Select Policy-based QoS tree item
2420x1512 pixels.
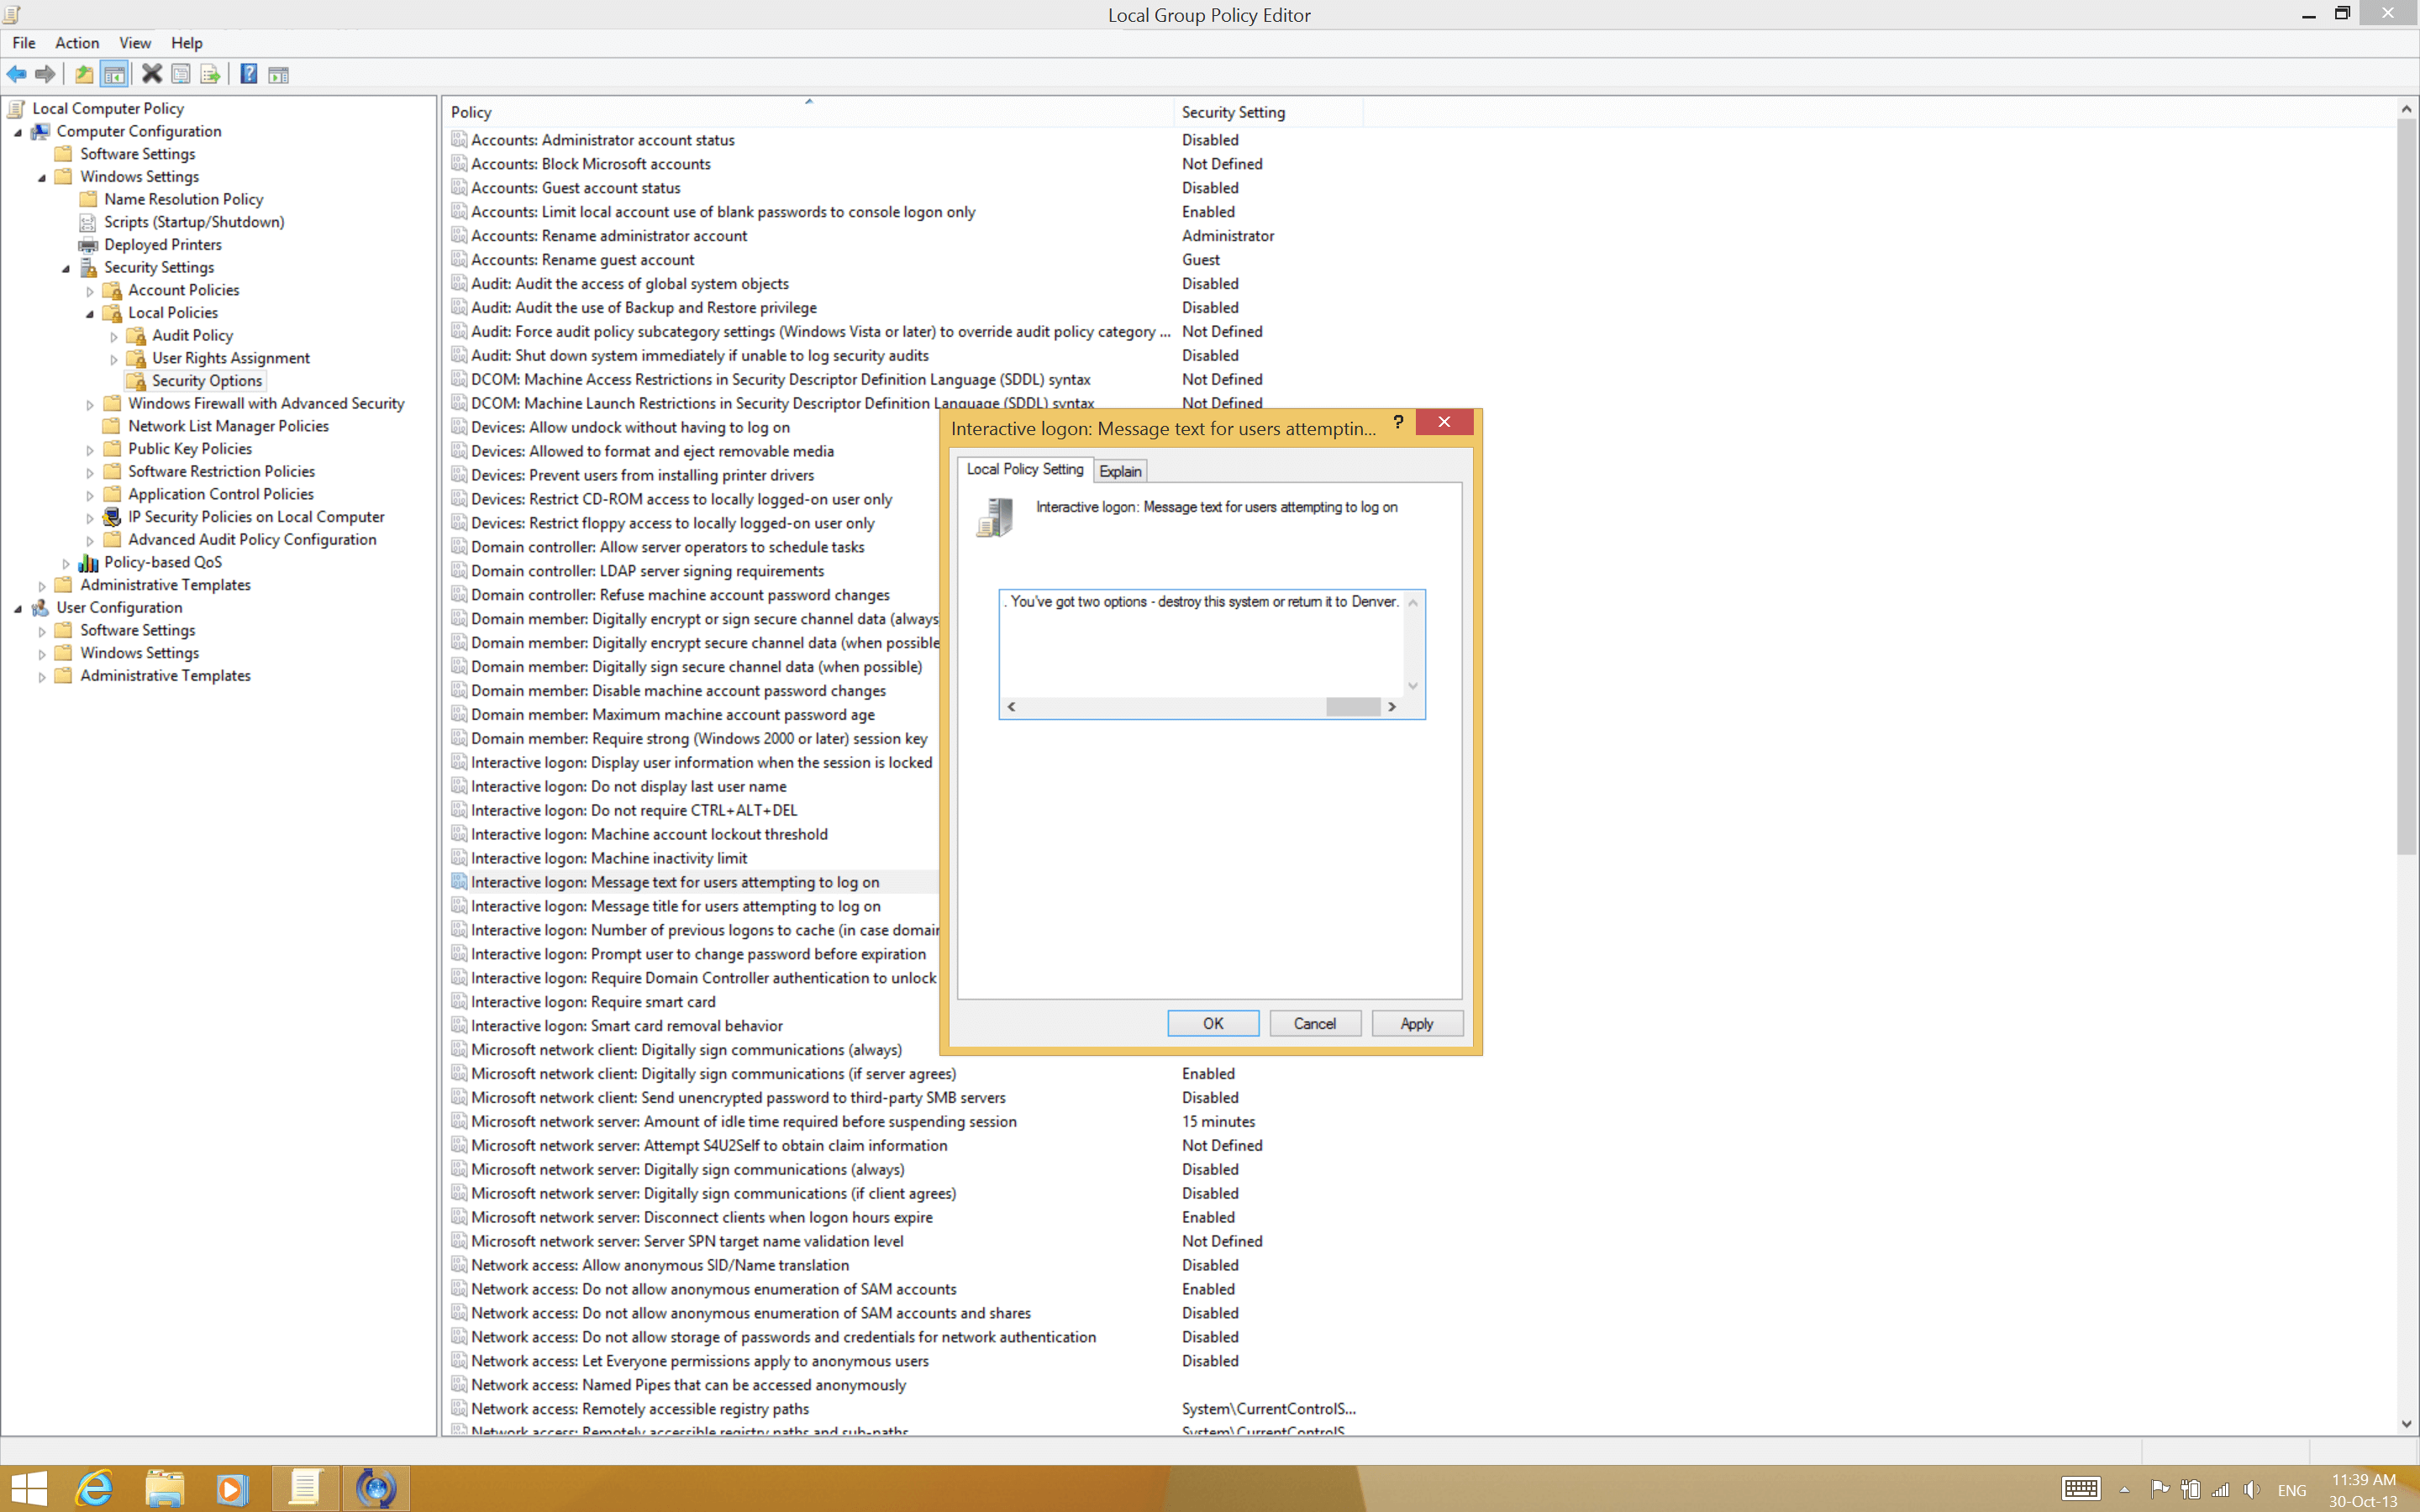(x=163, y=562)
